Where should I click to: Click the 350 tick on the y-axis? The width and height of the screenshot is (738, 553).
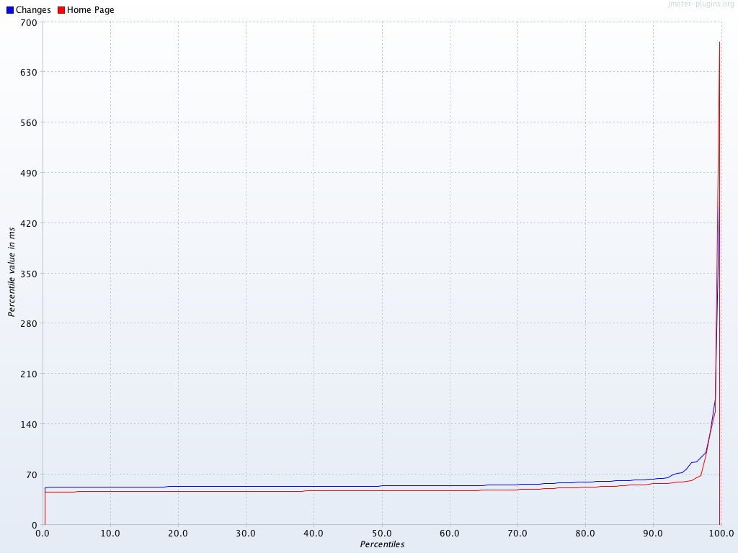[28, 273]
